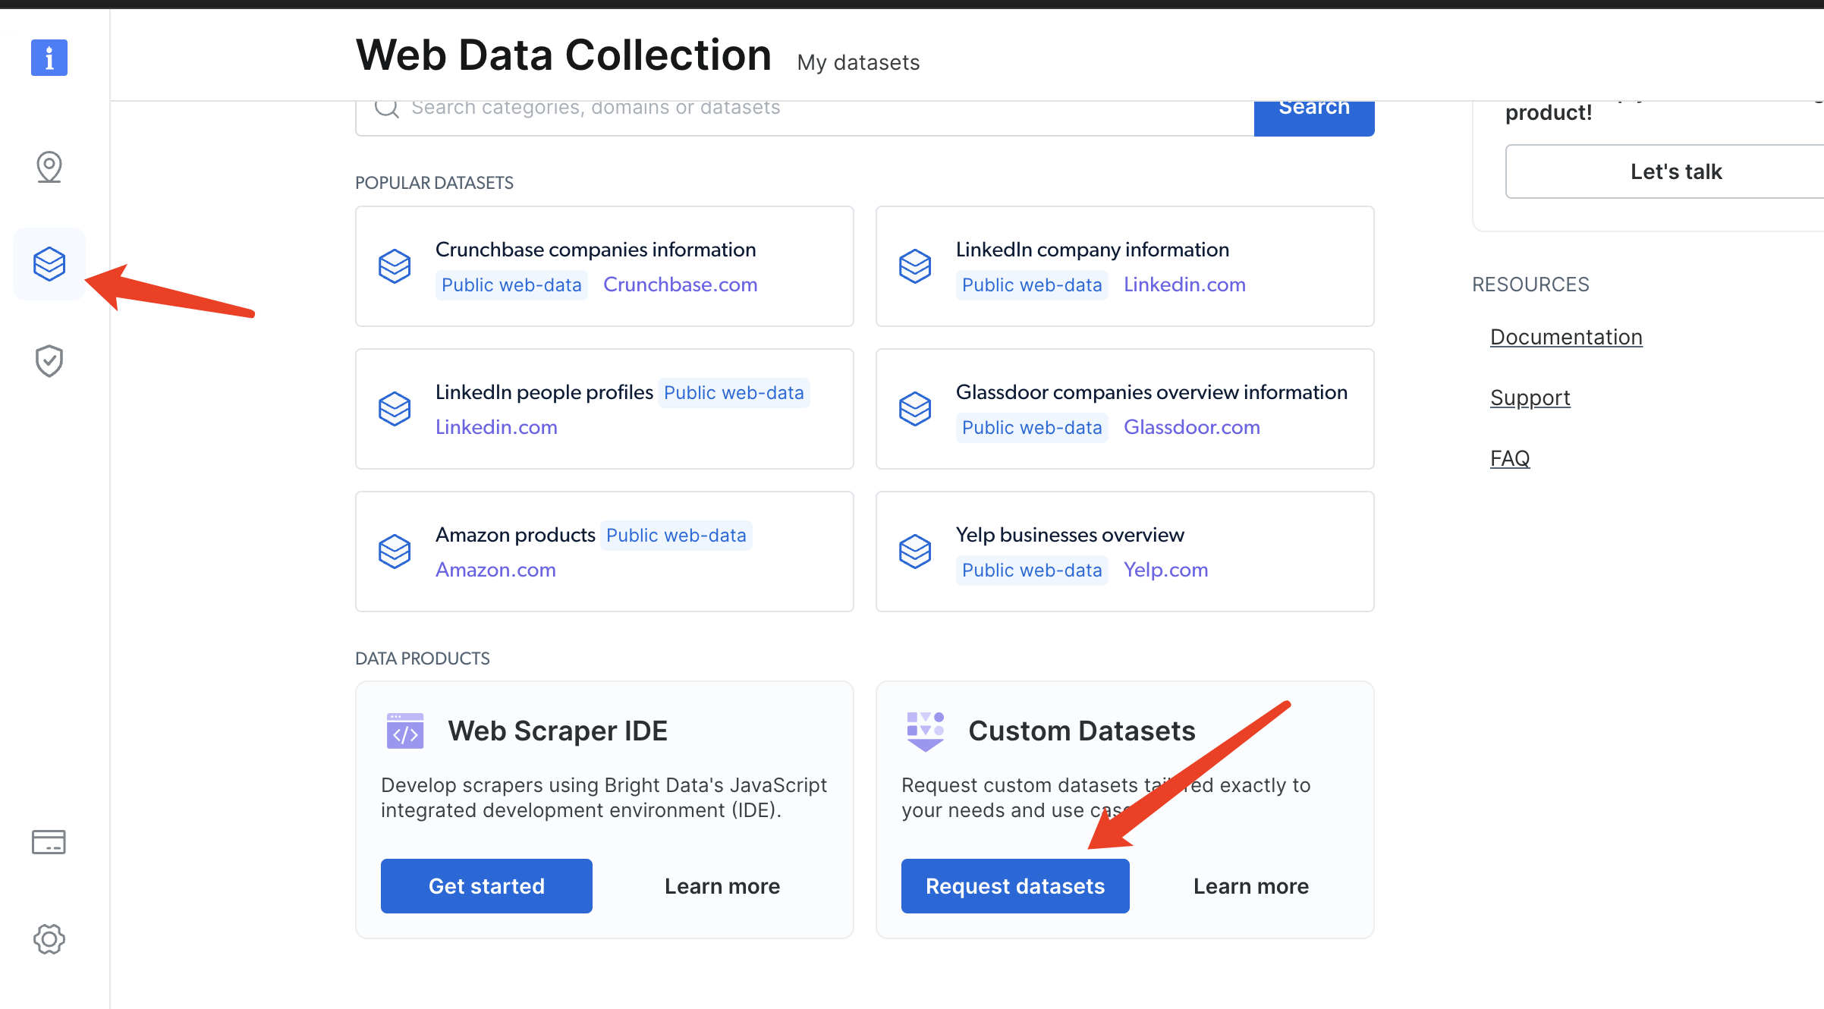Open the FAQ link

(1510, 458)
